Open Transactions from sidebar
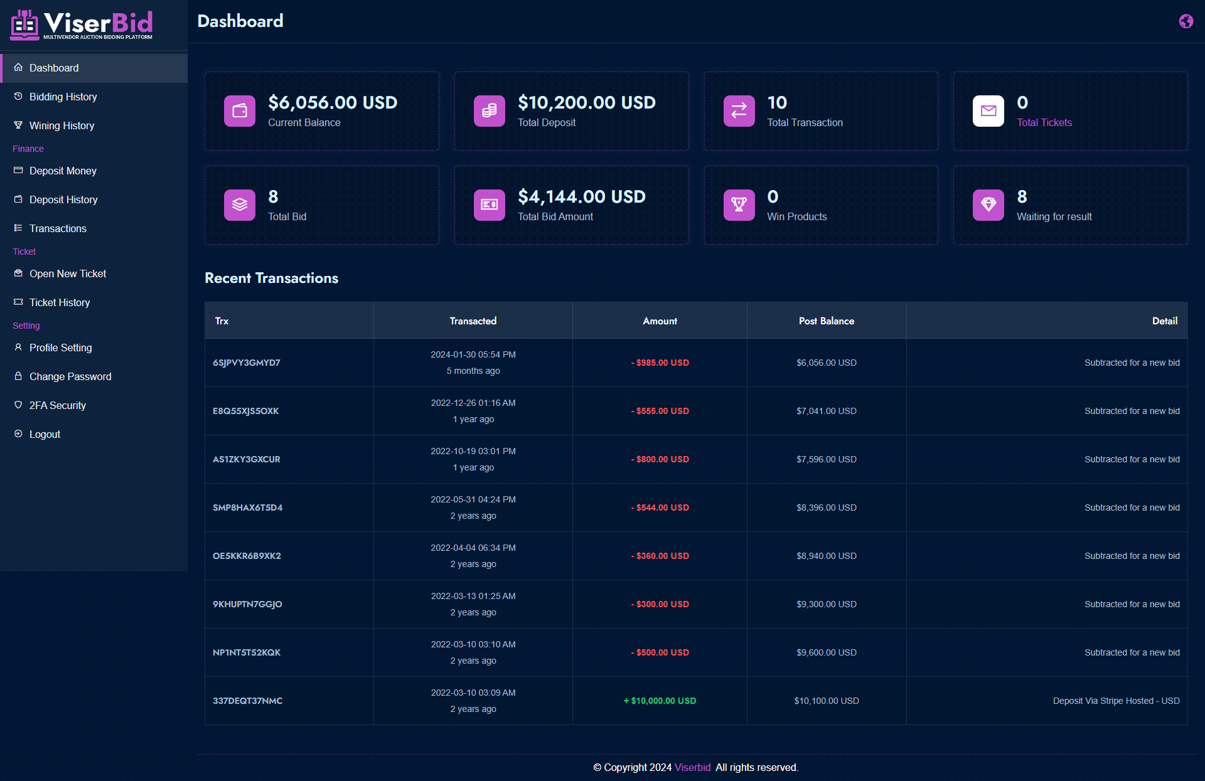 (x=58, y=228)
